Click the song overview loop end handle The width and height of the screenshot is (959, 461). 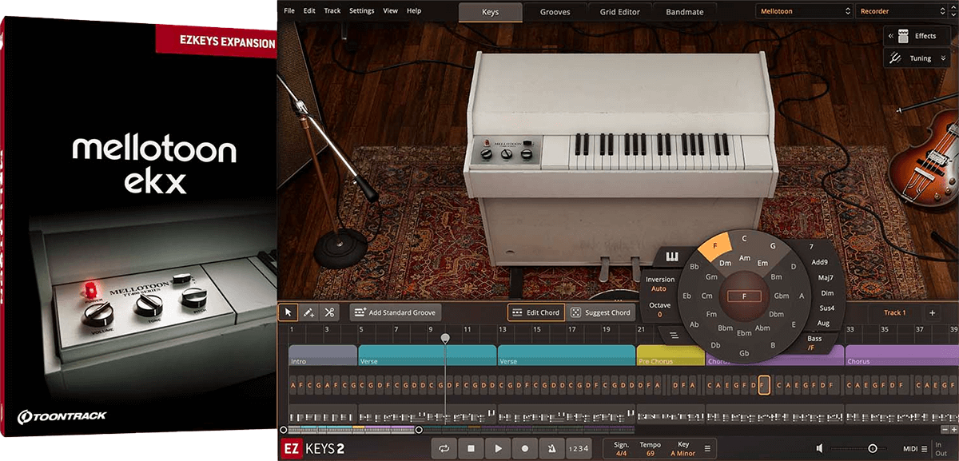pos(419,430)
